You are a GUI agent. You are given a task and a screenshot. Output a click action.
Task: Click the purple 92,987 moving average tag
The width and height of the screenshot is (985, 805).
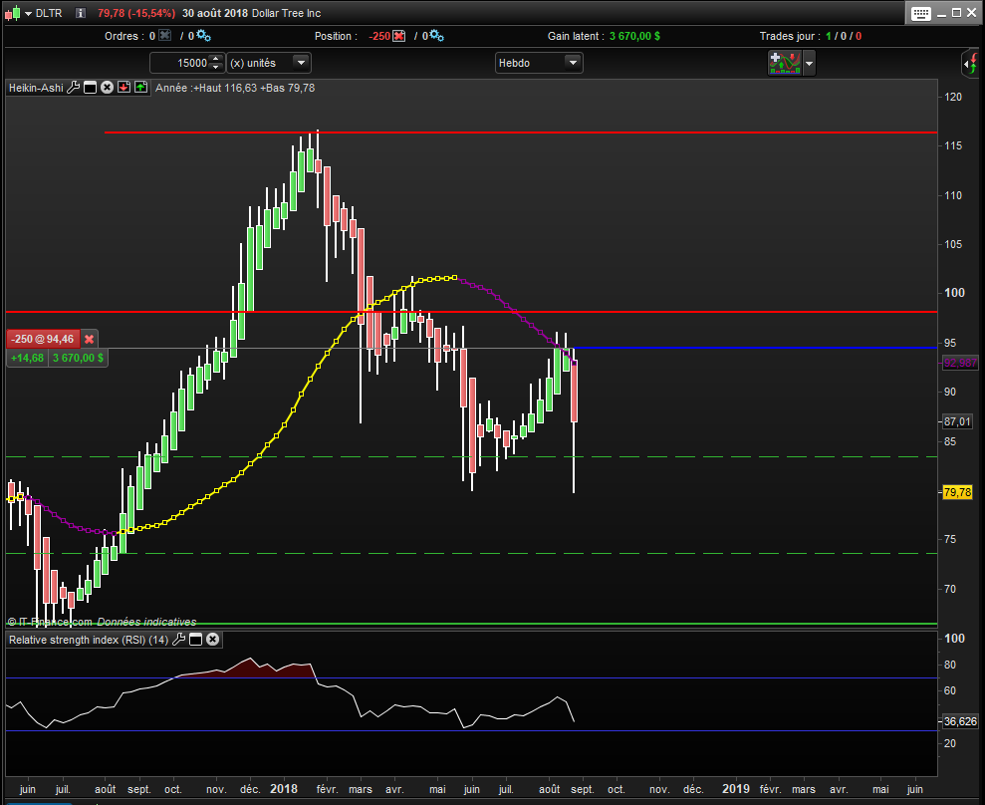click(x=960, y=363)
